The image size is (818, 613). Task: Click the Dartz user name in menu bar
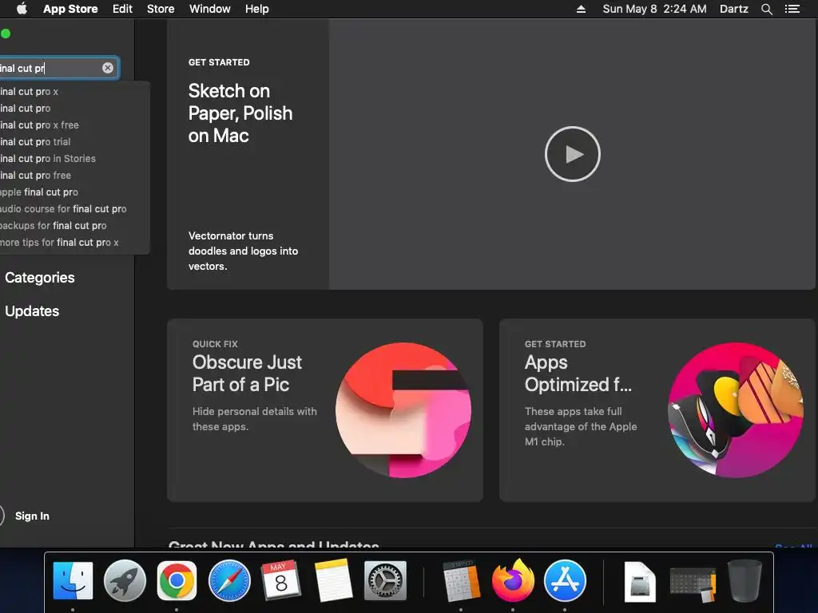click(734, 9)
